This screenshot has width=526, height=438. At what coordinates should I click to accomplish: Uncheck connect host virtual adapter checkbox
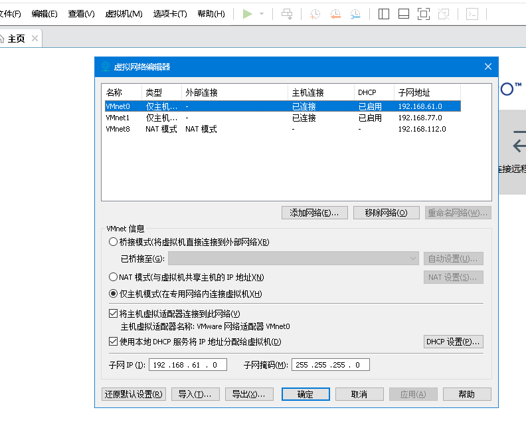pyautogui.click(x=113, y=314)
